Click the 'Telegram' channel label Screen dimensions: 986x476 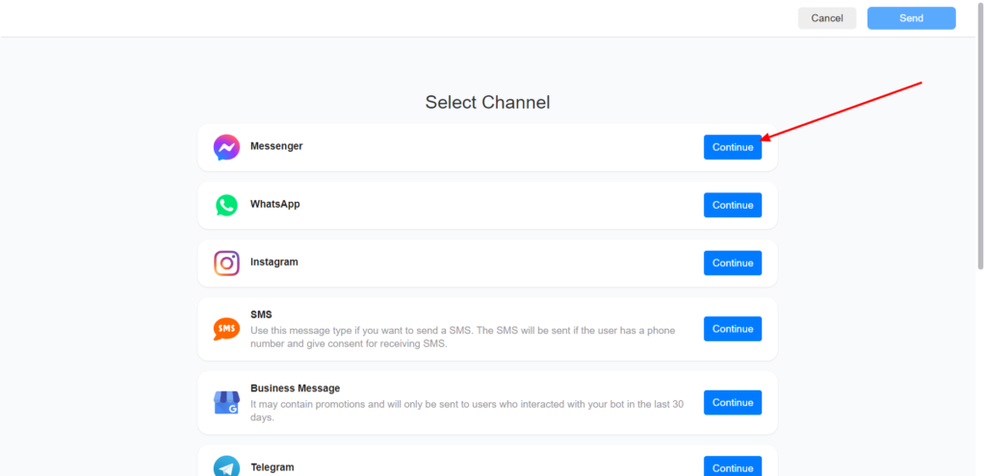(x=272, y=467)
